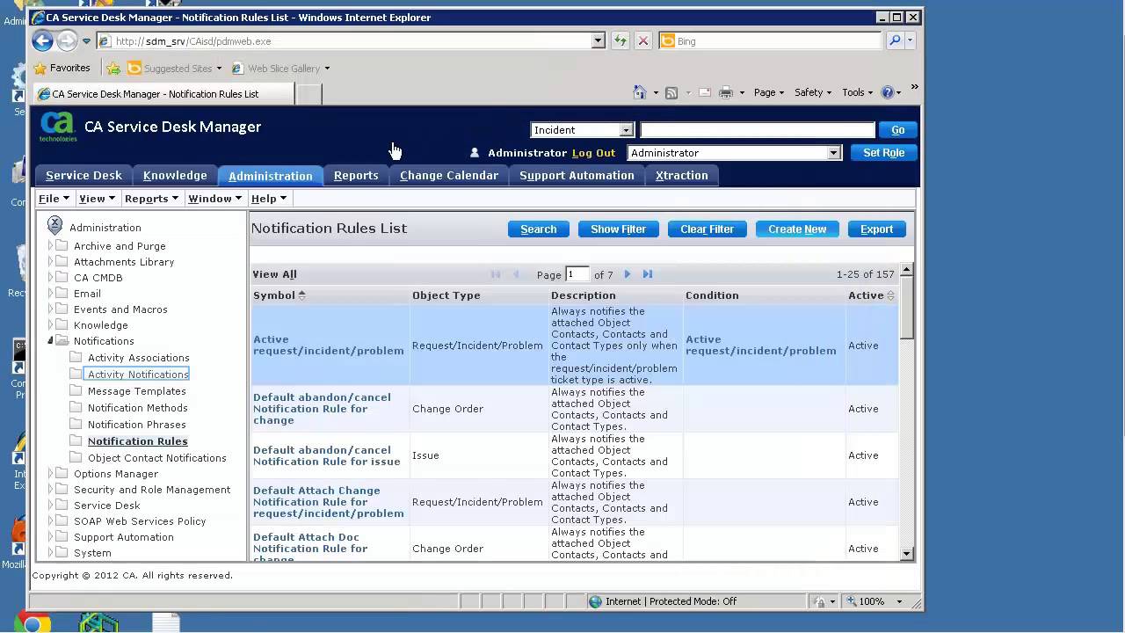Open Chrome from the taskbar

click(x=32, y=622)
